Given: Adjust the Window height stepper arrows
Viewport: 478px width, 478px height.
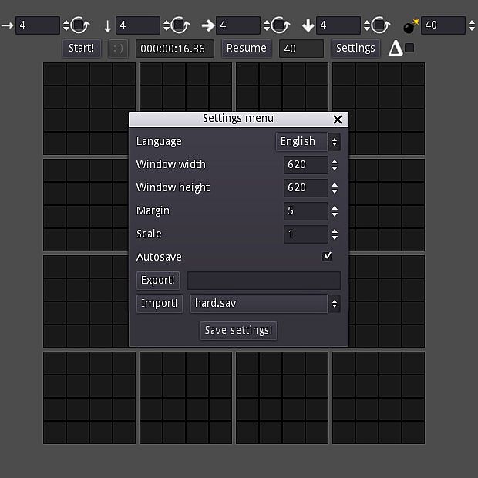Looking at the screenshot, I should pos(335,188).
